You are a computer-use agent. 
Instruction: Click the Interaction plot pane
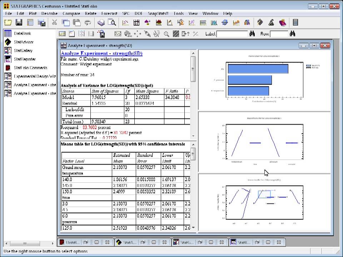click(264, 202)
